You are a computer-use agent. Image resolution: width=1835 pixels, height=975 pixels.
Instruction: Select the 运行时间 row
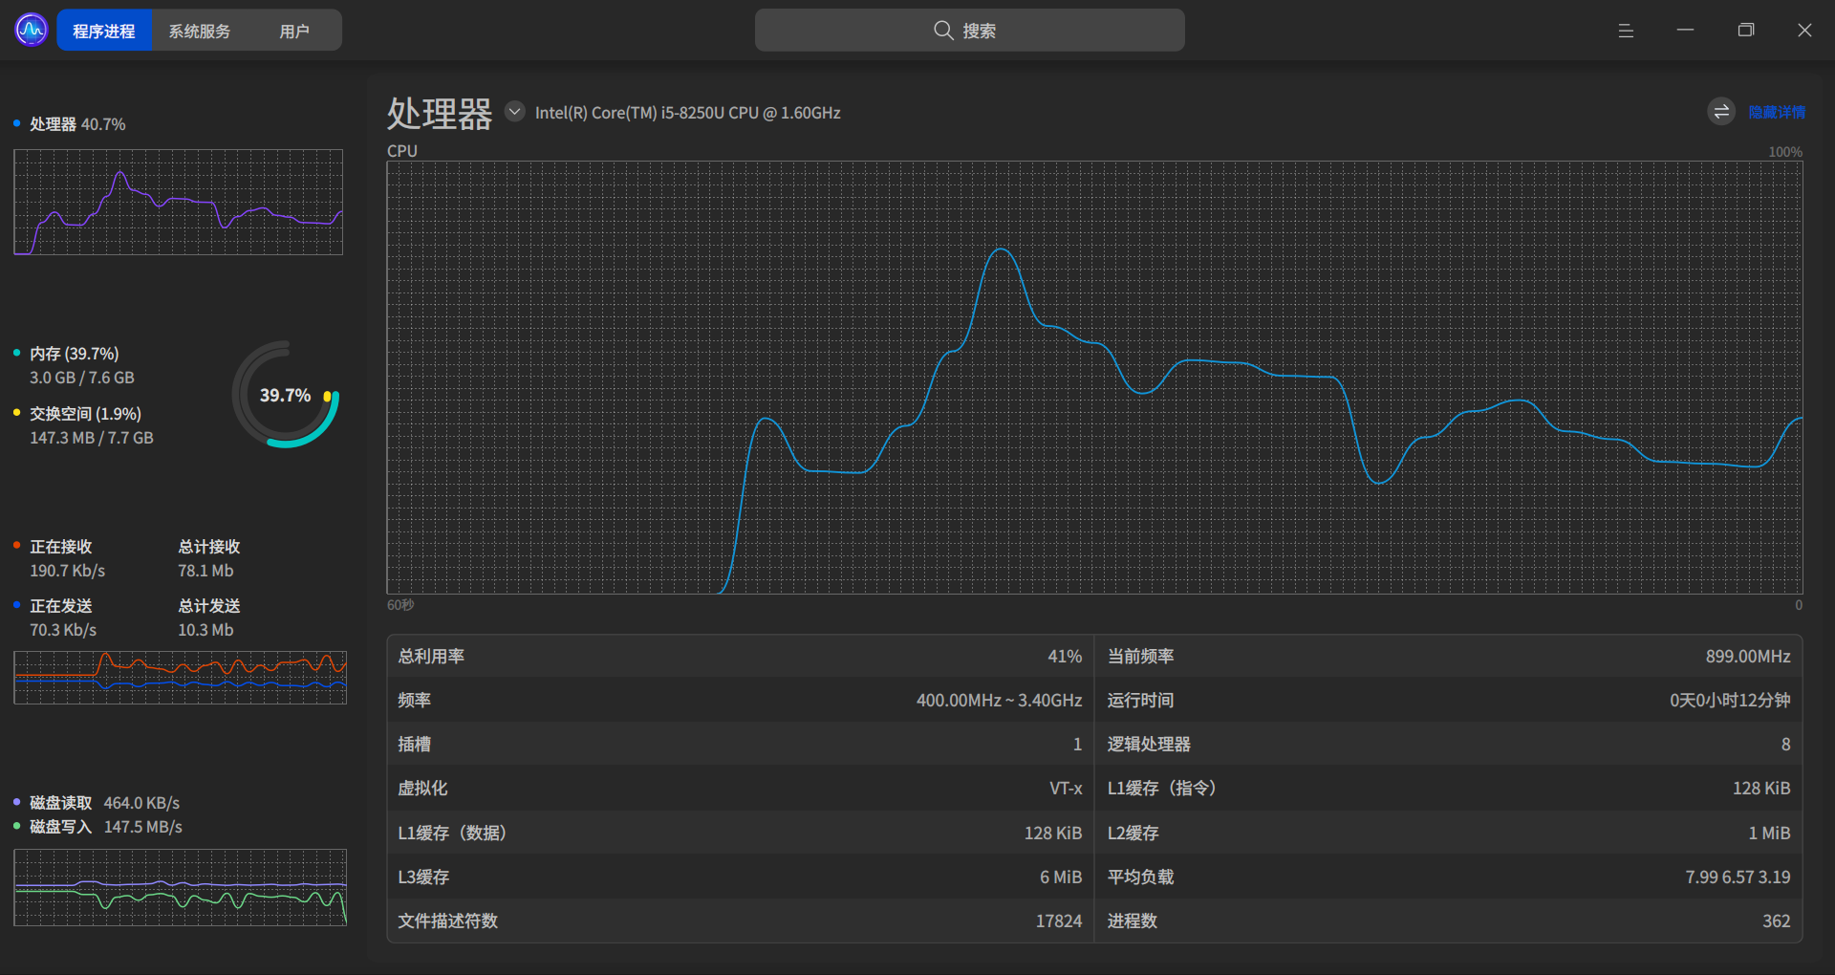(x=1449, y=701)
